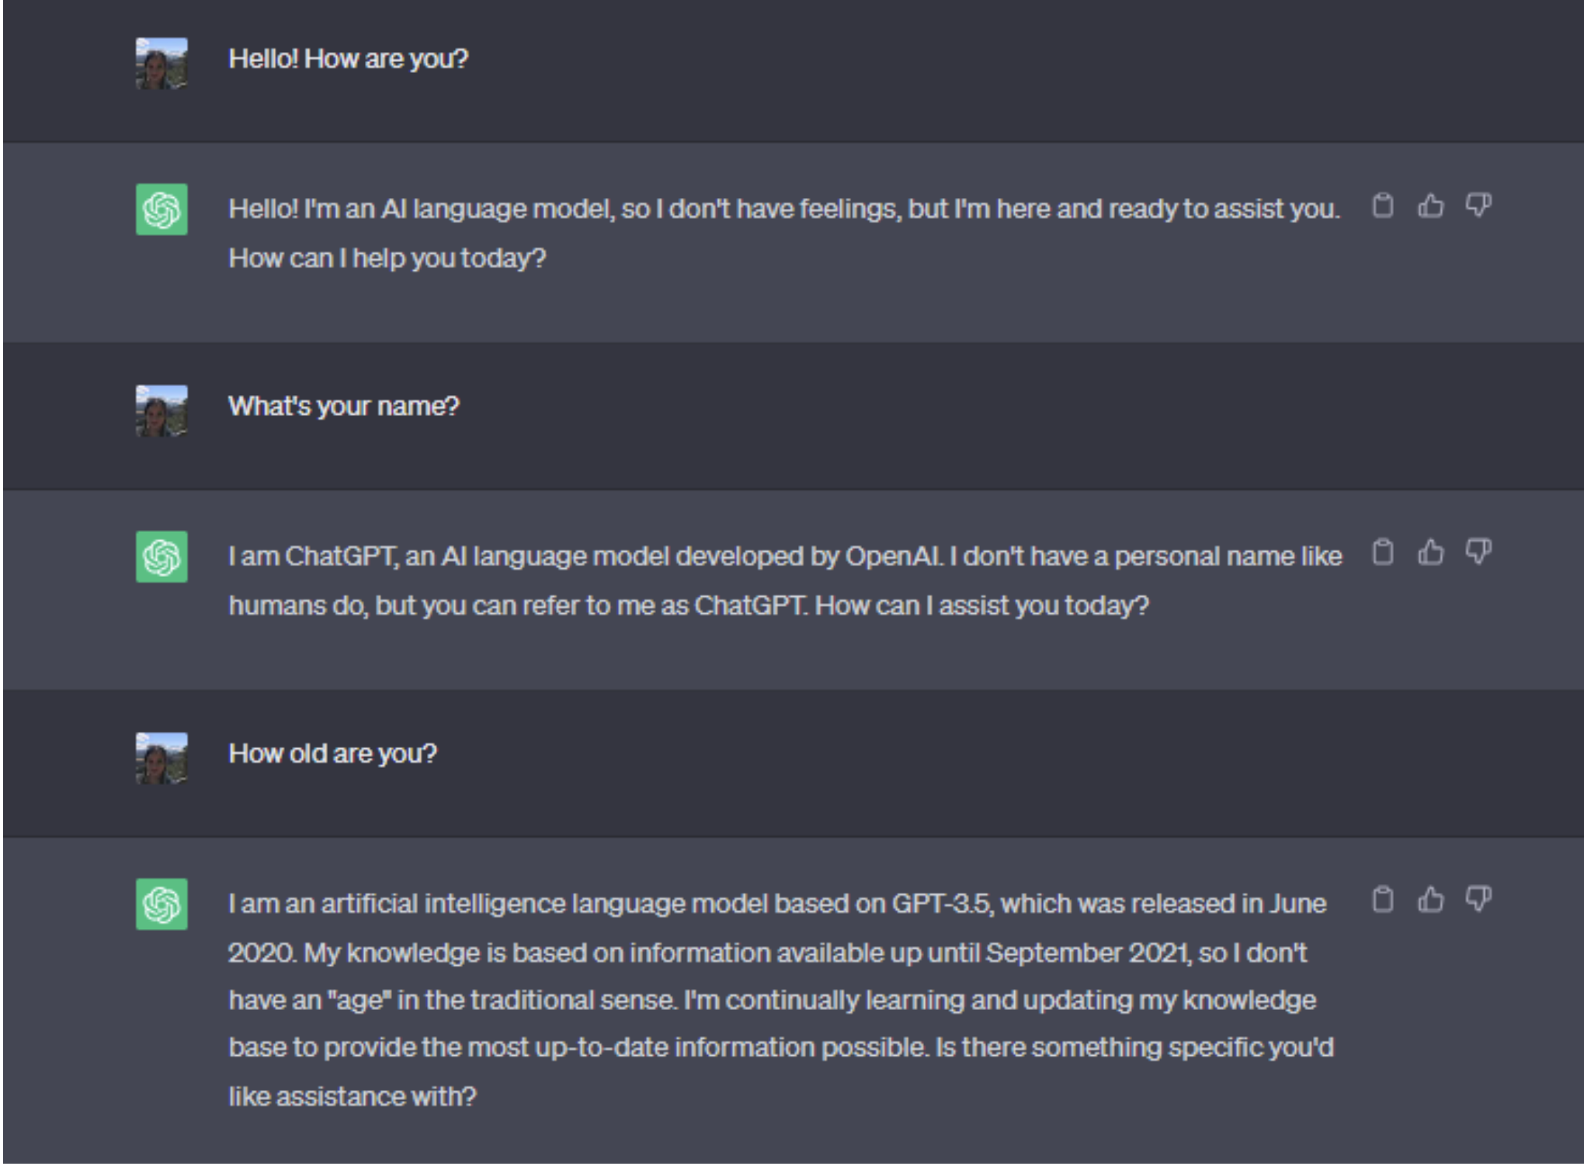Viewport: 1584px width, 1166px height.
Task: Thumbs down the GPT-3.5 age response
Action: [1478, 899]
